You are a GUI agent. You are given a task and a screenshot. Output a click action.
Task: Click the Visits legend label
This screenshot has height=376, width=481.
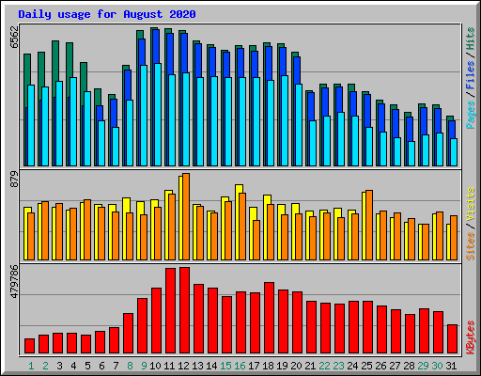point(471,204)
